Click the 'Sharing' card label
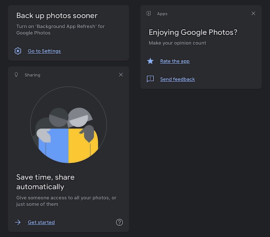This screenshot has width=270, height=237. click(x=32, y=75)
